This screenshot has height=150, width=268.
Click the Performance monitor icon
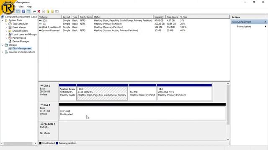pos(10,38)
